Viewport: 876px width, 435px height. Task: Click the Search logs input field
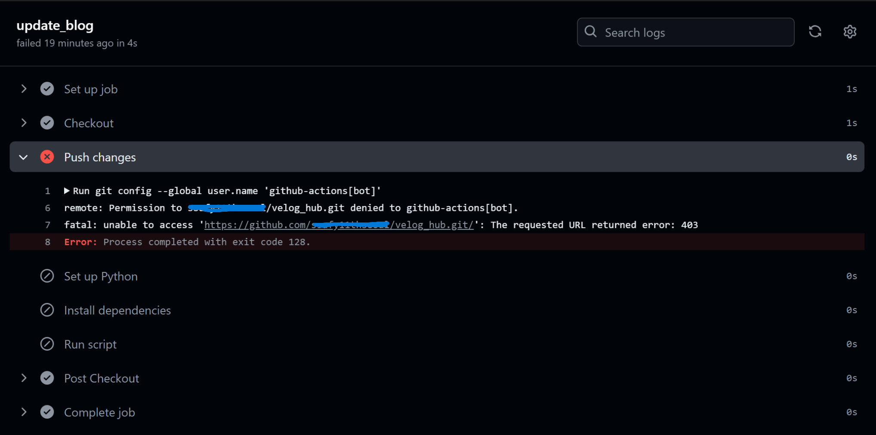tap(685, 32)
